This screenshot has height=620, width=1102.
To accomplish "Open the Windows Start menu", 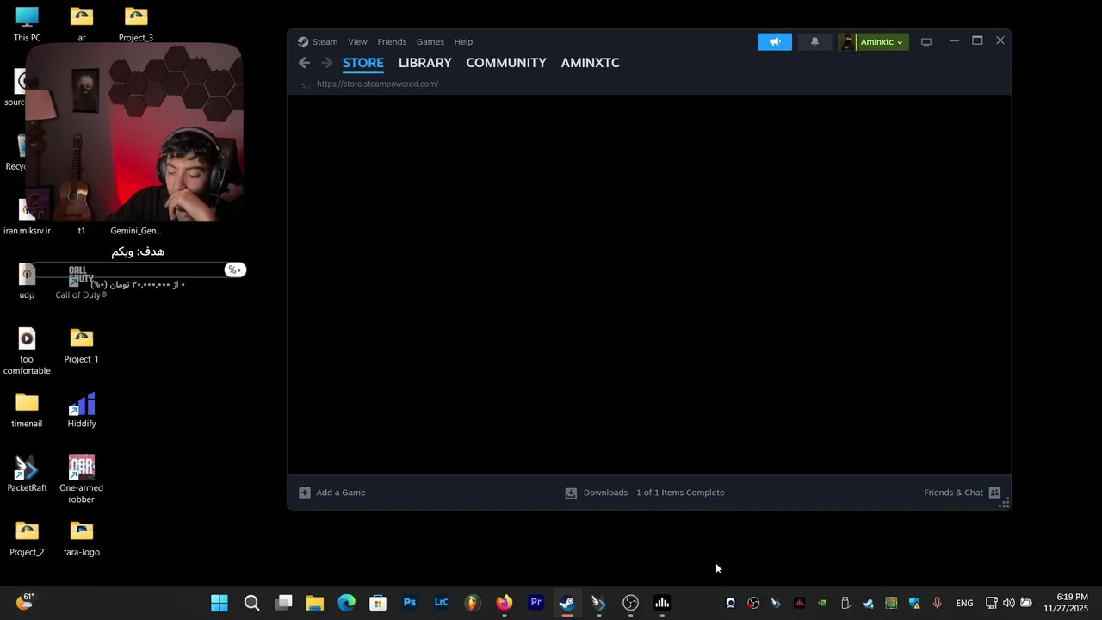I will (x=220, y=603).
